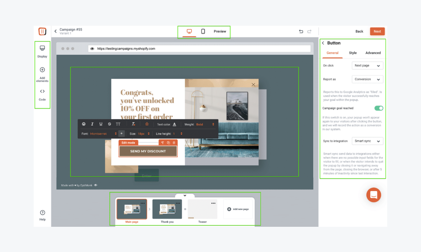This screenshot has width=421, height=252.
Task: Switch to the Style tab
Action: coord(353,53)
